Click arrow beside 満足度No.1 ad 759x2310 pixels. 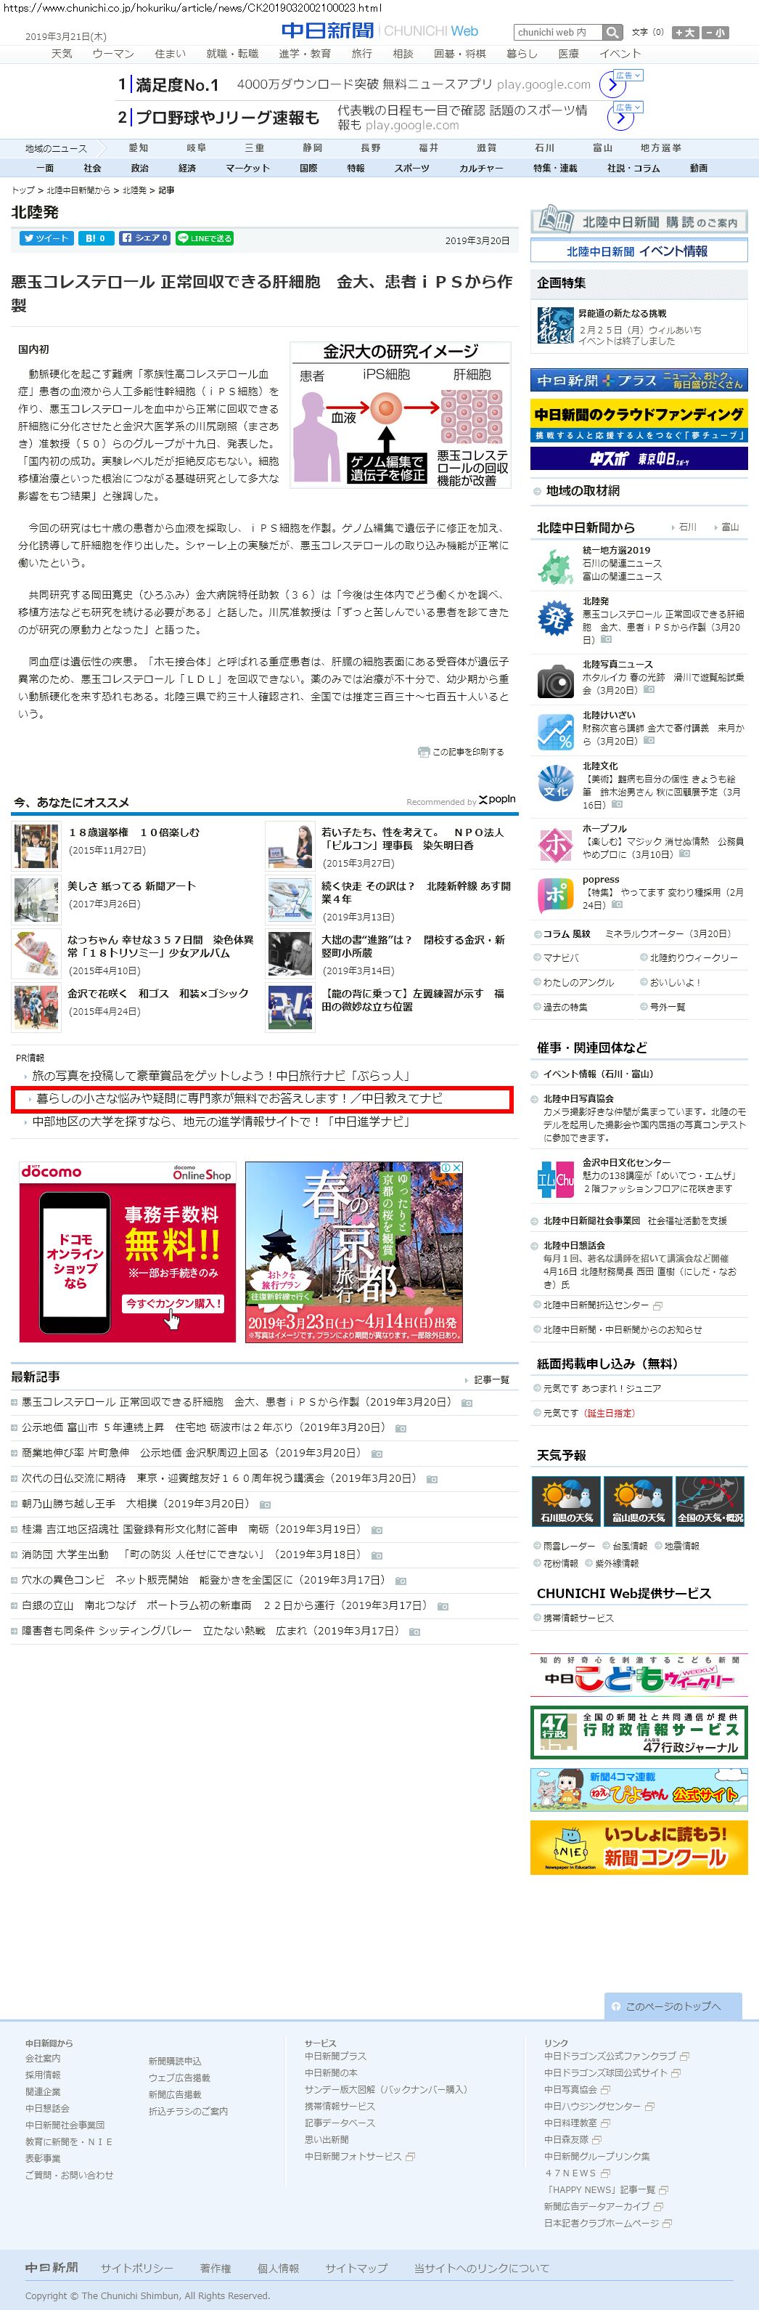point(611,85)
